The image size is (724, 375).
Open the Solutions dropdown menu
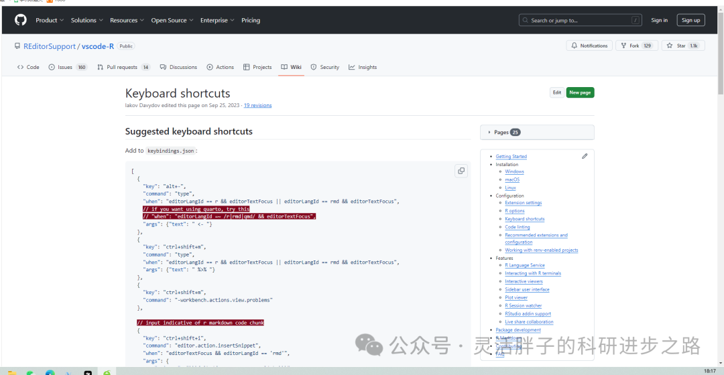tap(86, 20)
